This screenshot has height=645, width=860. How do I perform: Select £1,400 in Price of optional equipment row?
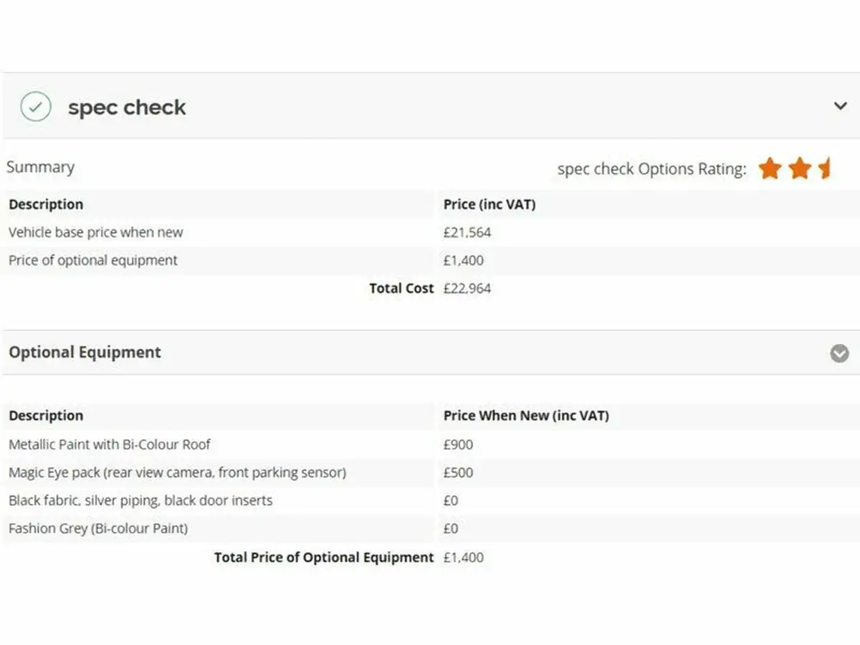point(464,260)
